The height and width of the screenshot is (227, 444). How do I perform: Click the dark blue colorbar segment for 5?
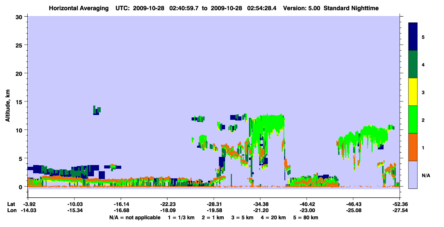413,36
